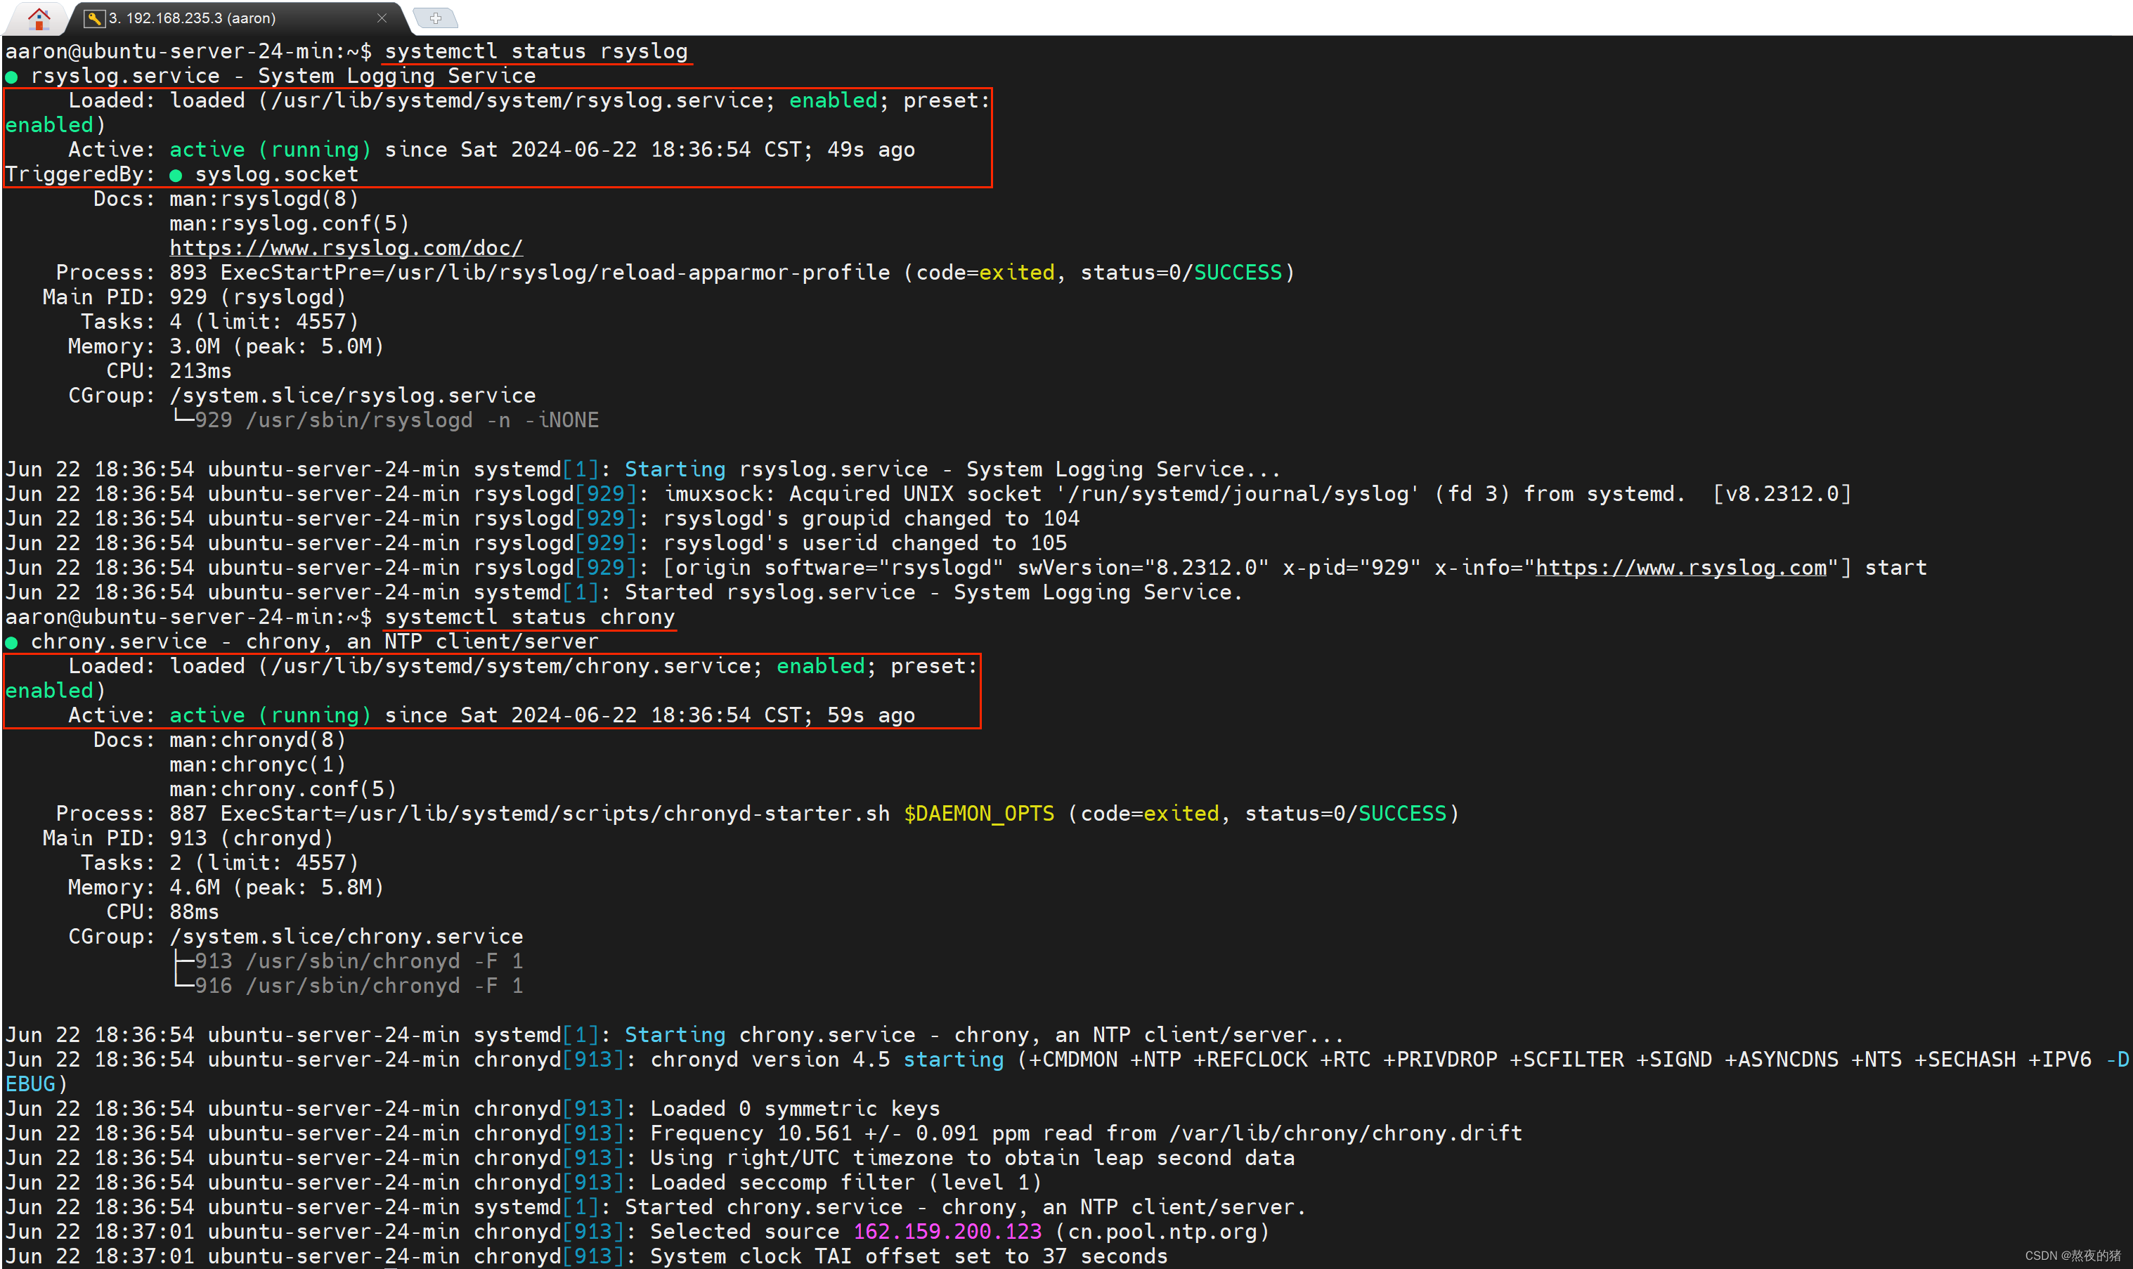Image resolution: width=2133 pixels, height=1269 pixels.
Task: Click 'Loaded seccomp filter (level 1)' log text
Action: [846, 1183]
